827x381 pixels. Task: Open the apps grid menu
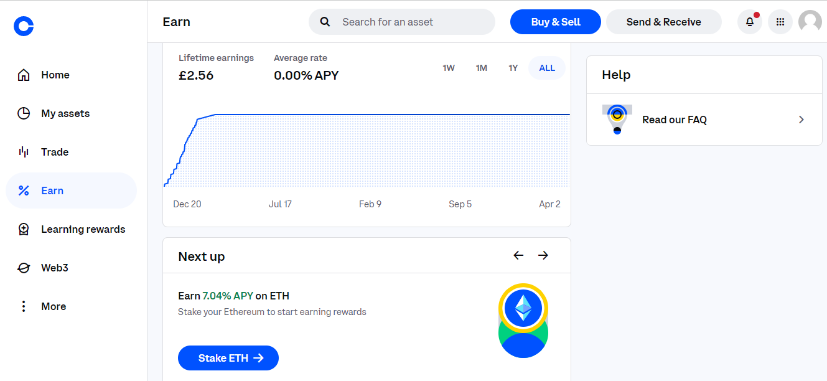tap(780, 21)
